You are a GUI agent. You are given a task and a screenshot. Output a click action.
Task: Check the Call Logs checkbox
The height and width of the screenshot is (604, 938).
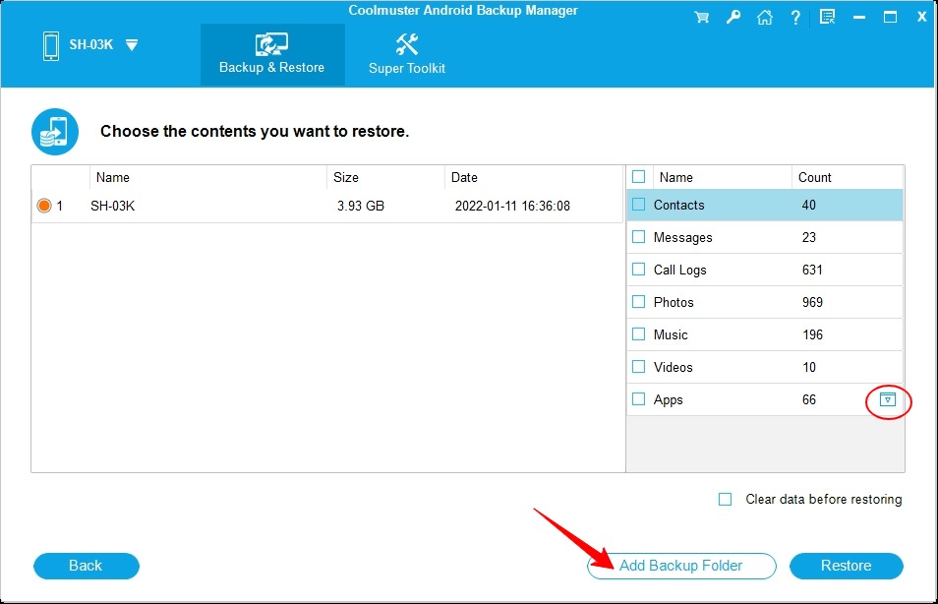tap(639, 269)
